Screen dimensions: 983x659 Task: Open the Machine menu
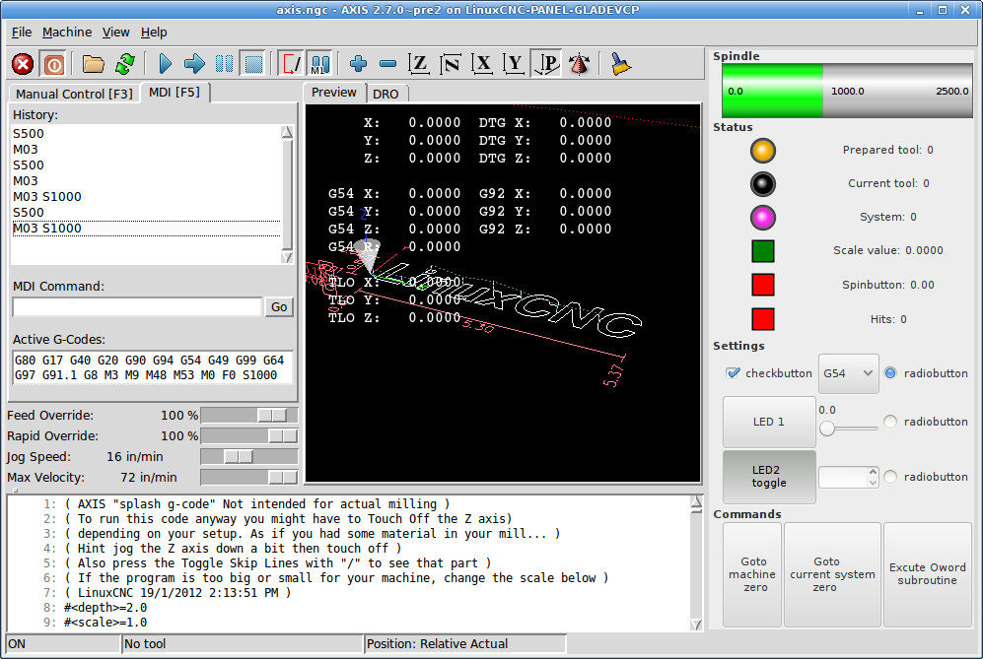pyautogui.click(x=67, y=32)
